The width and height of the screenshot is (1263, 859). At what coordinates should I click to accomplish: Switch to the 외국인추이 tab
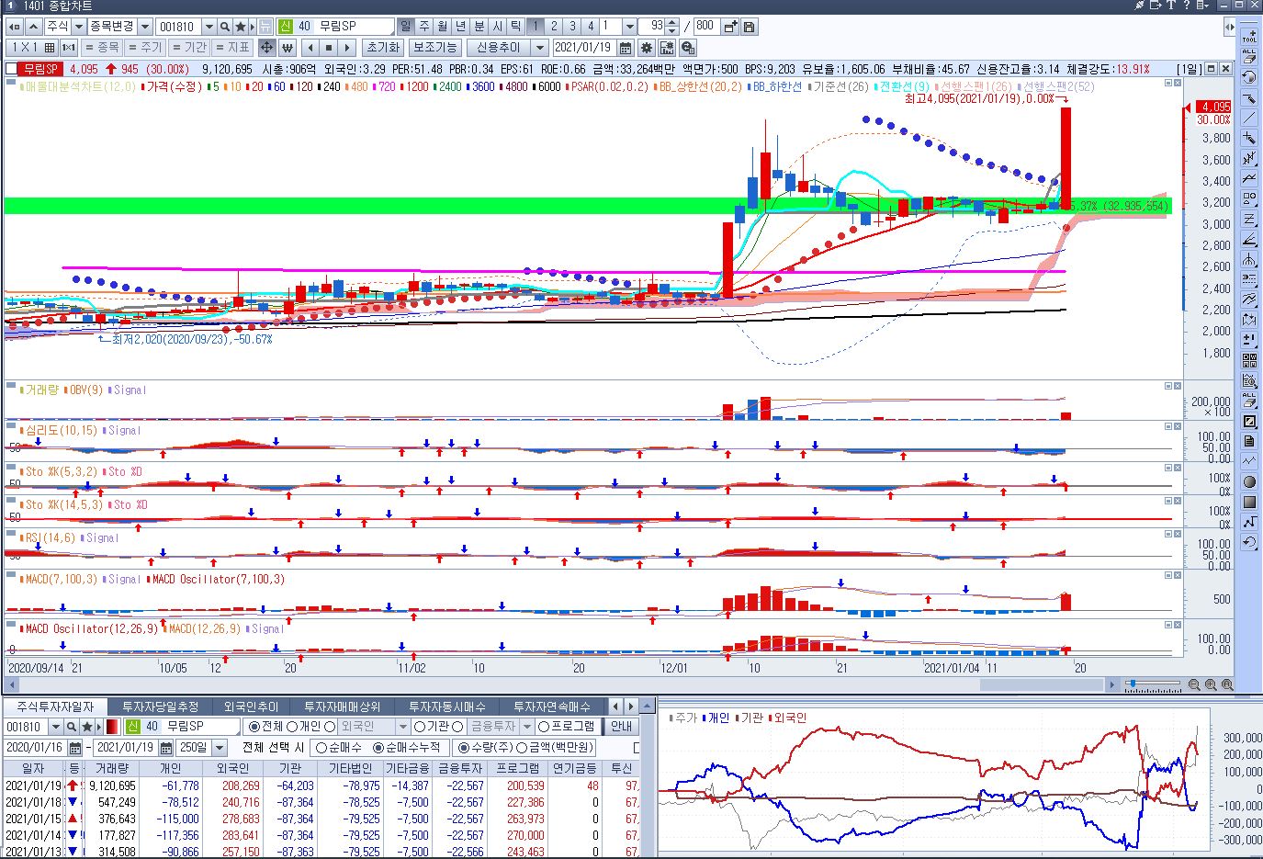(x=251, y=706)
